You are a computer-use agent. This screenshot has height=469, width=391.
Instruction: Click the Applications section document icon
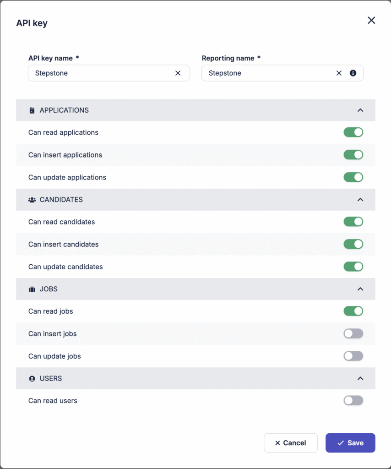point(32,110)
